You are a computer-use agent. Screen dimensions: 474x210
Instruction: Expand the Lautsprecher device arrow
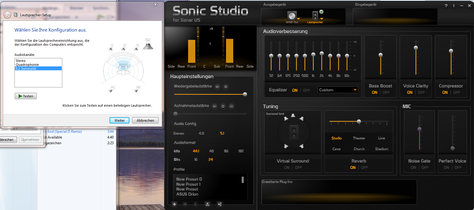(x=321, y=19)
